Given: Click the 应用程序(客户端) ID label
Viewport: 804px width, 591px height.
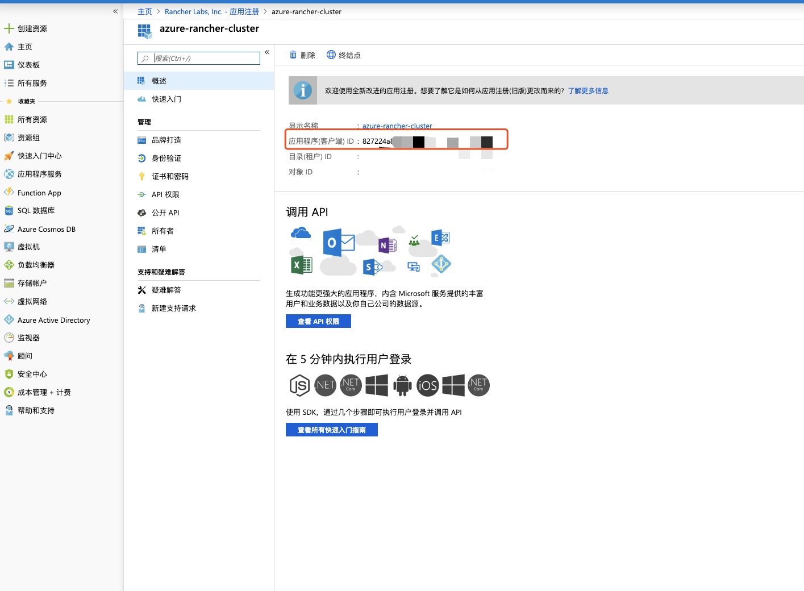Looking at the screenshot, I should [321, 141].
